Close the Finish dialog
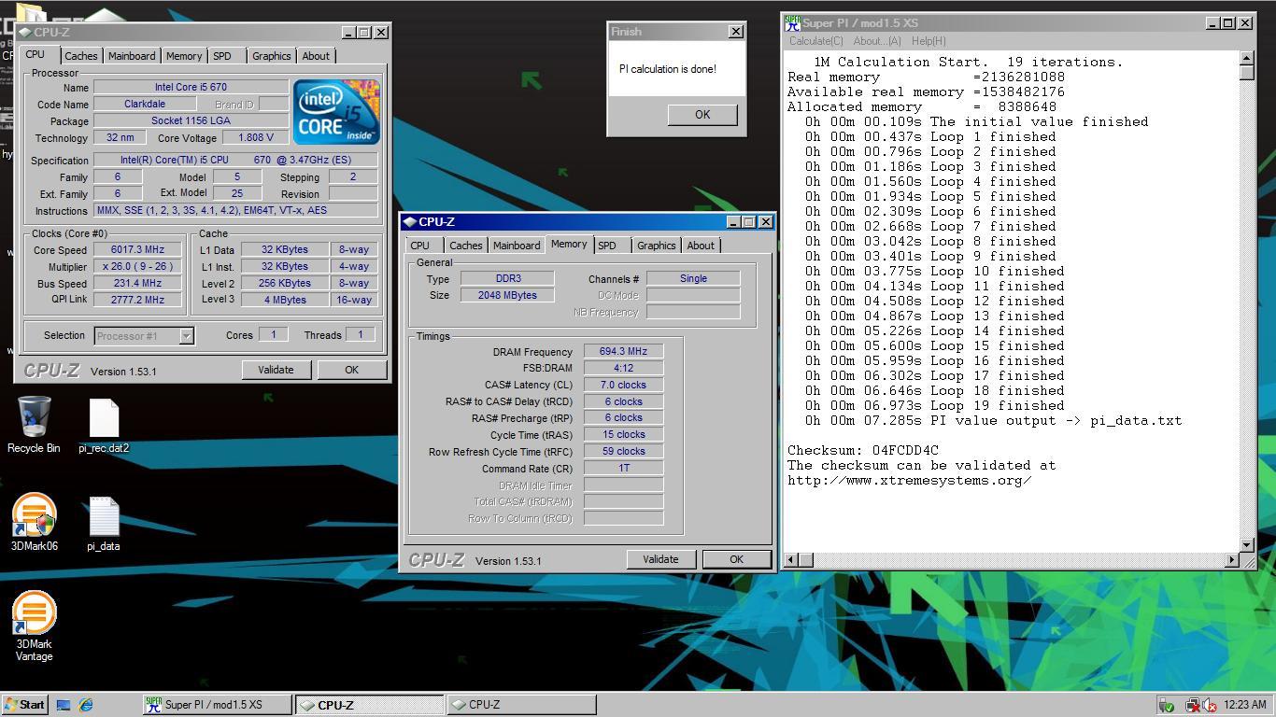Image resolution: width=1276 pixels, height=717 pixels. [x=735, y=32]
